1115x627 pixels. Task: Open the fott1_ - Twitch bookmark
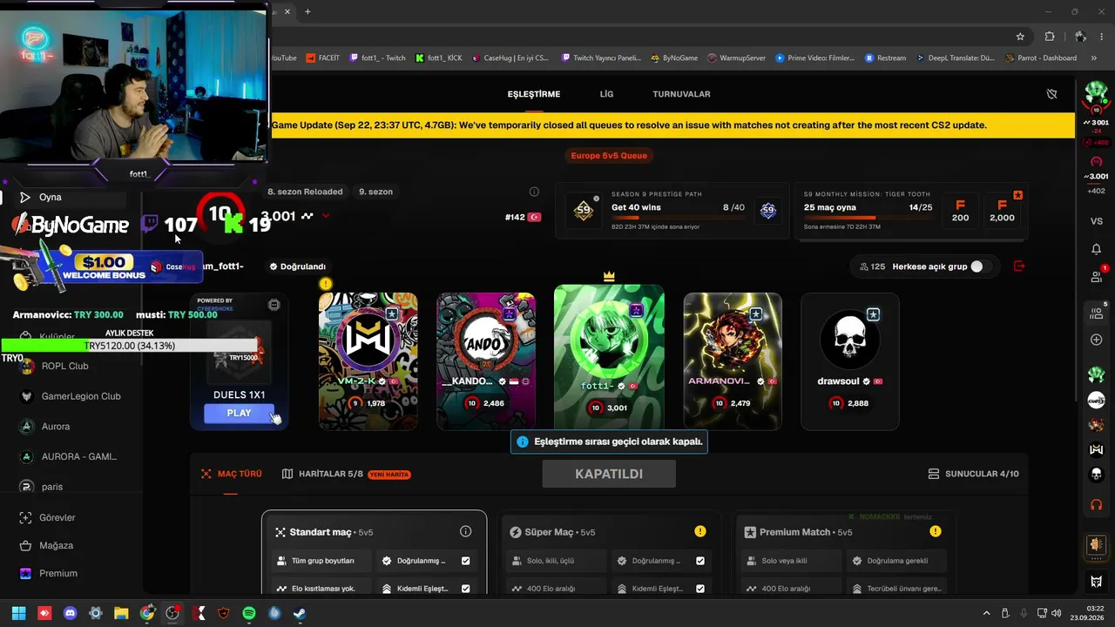[x=378, y=58]
